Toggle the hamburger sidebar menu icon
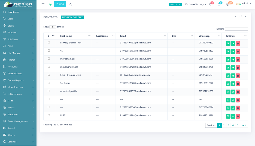The height and width of the screenshot is (146, 255). [x=43, y=4]
